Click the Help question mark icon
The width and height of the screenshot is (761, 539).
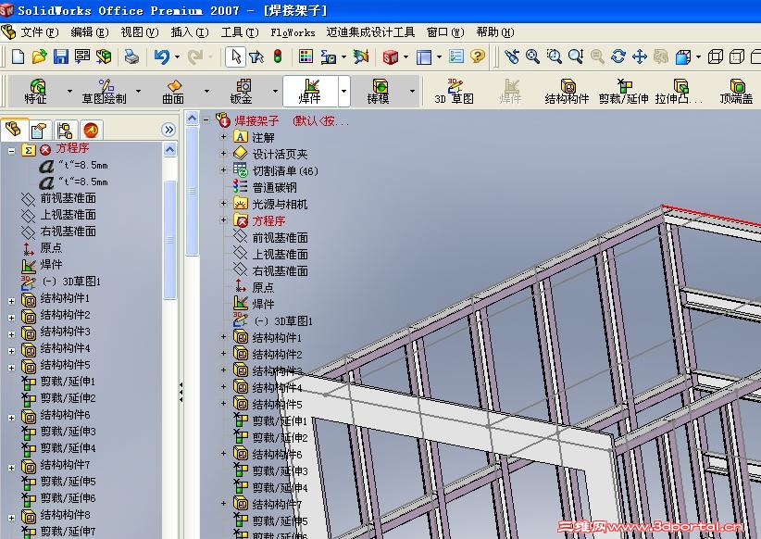(x=478, y=56)
